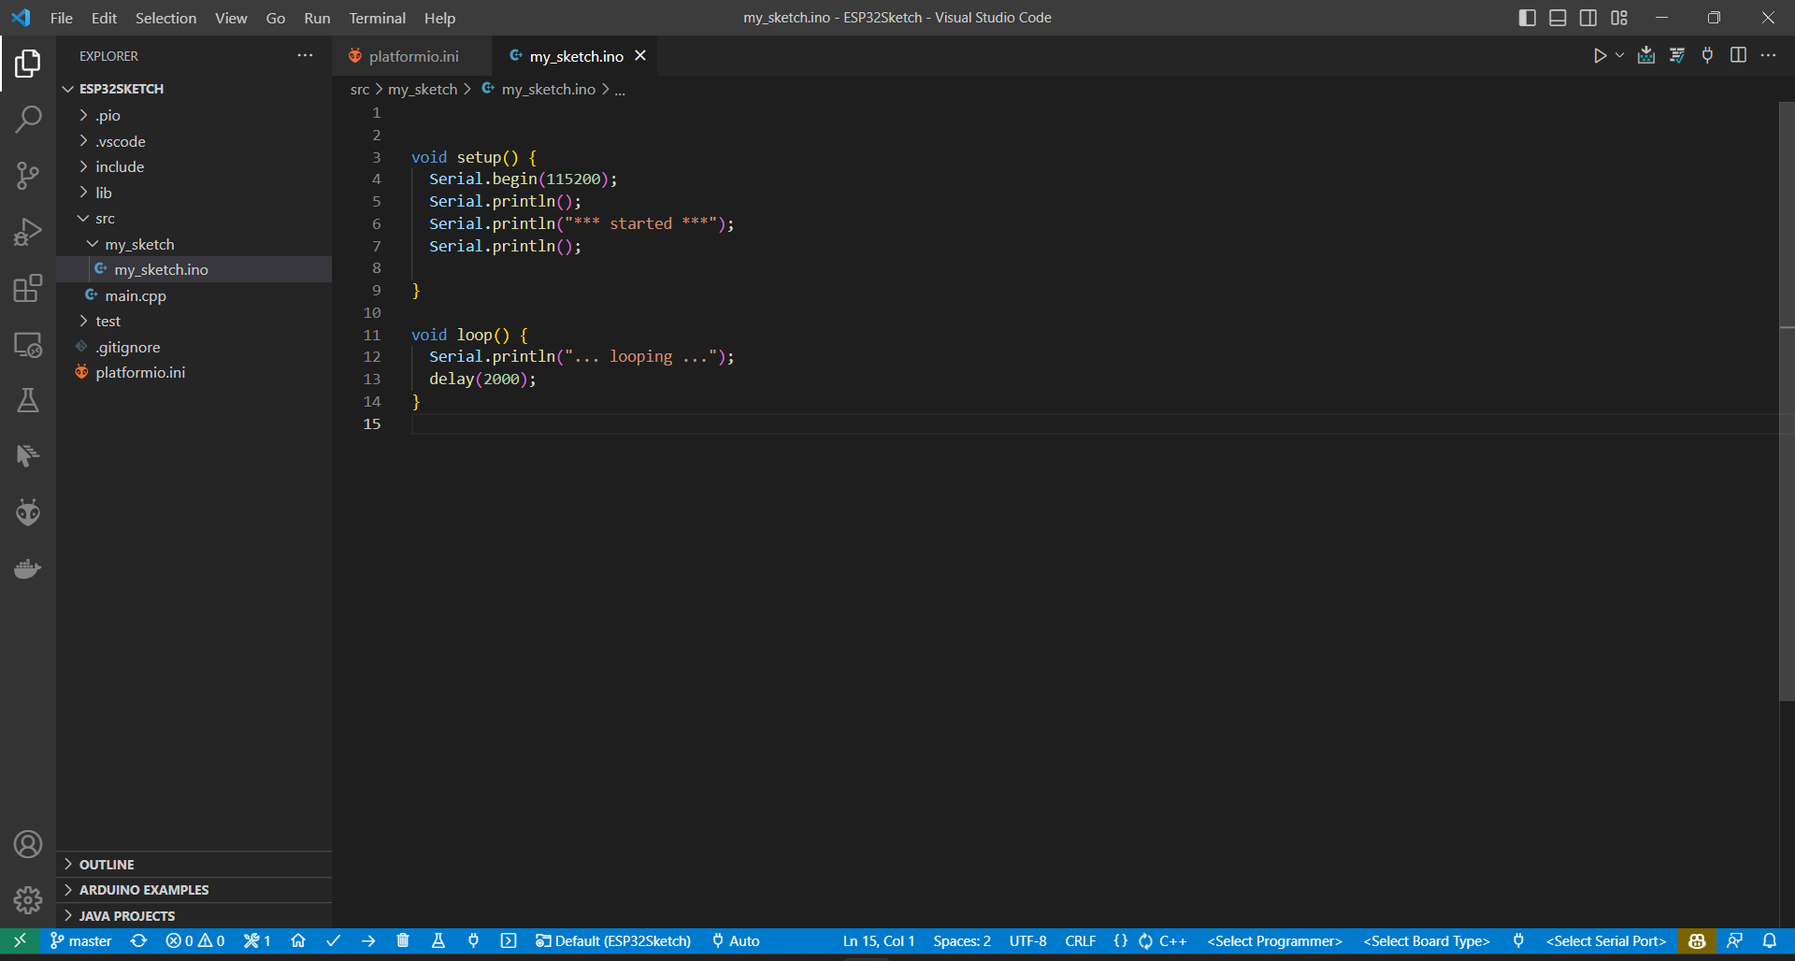This screenshot has width=1795, height=961.
Task: Click the feedback icon in status bar
Action: (1734, 940)
